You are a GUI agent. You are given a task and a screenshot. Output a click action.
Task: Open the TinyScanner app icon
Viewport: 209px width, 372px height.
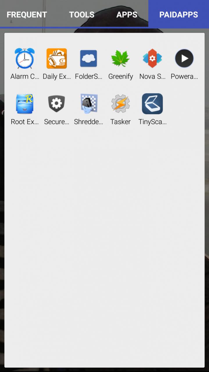[152, 104]
